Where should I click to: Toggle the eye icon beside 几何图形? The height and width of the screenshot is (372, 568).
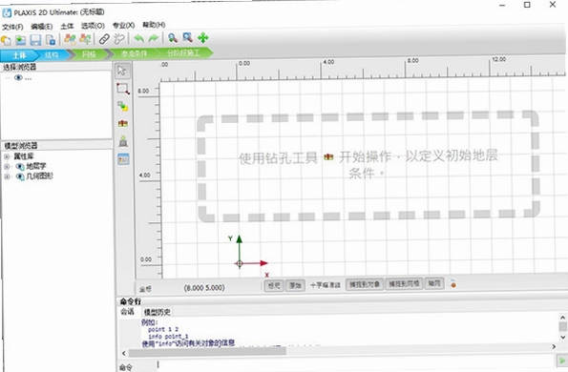tap(20, 176)
